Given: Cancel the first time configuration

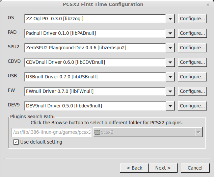Looking at the screenshot, I should click(x=195, y=168).
